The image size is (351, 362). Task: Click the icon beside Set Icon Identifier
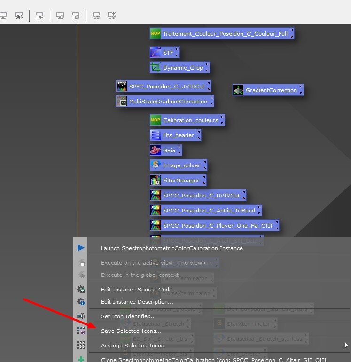click(x=81, y=316)
